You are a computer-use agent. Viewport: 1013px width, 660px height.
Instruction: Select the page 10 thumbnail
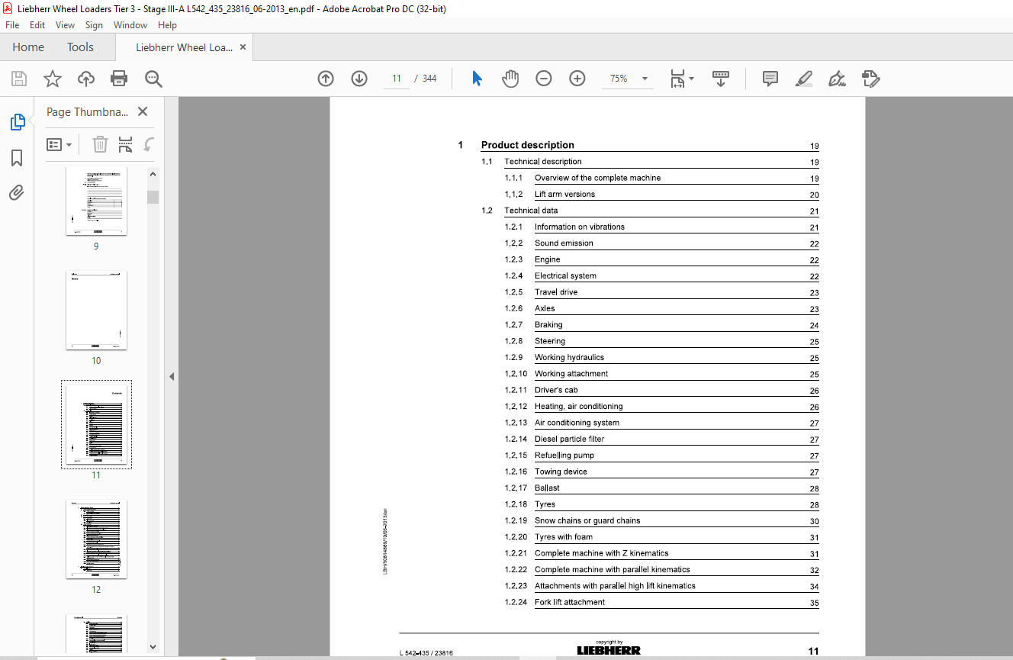96,311
